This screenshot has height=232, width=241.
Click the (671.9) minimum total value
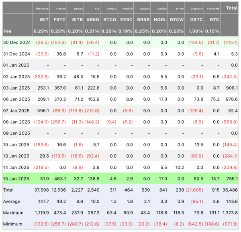coord(231,224)
